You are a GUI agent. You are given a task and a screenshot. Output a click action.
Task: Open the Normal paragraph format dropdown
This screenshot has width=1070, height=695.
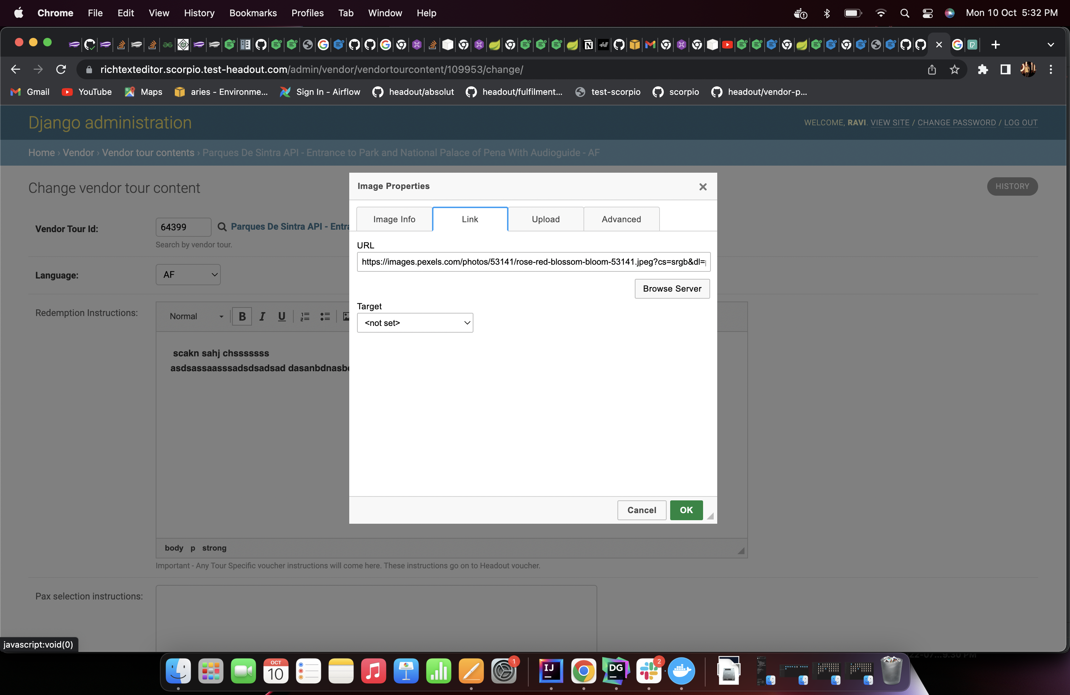coord(196,316)
